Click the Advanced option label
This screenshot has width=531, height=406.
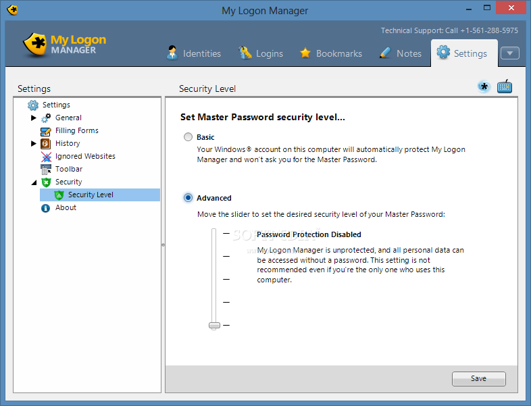[214, 198]
